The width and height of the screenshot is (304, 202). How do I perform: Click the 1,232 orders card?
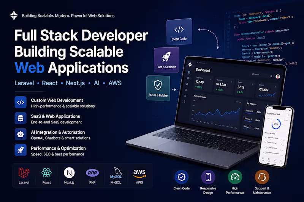pyautogui.click(x=245, y=88)
